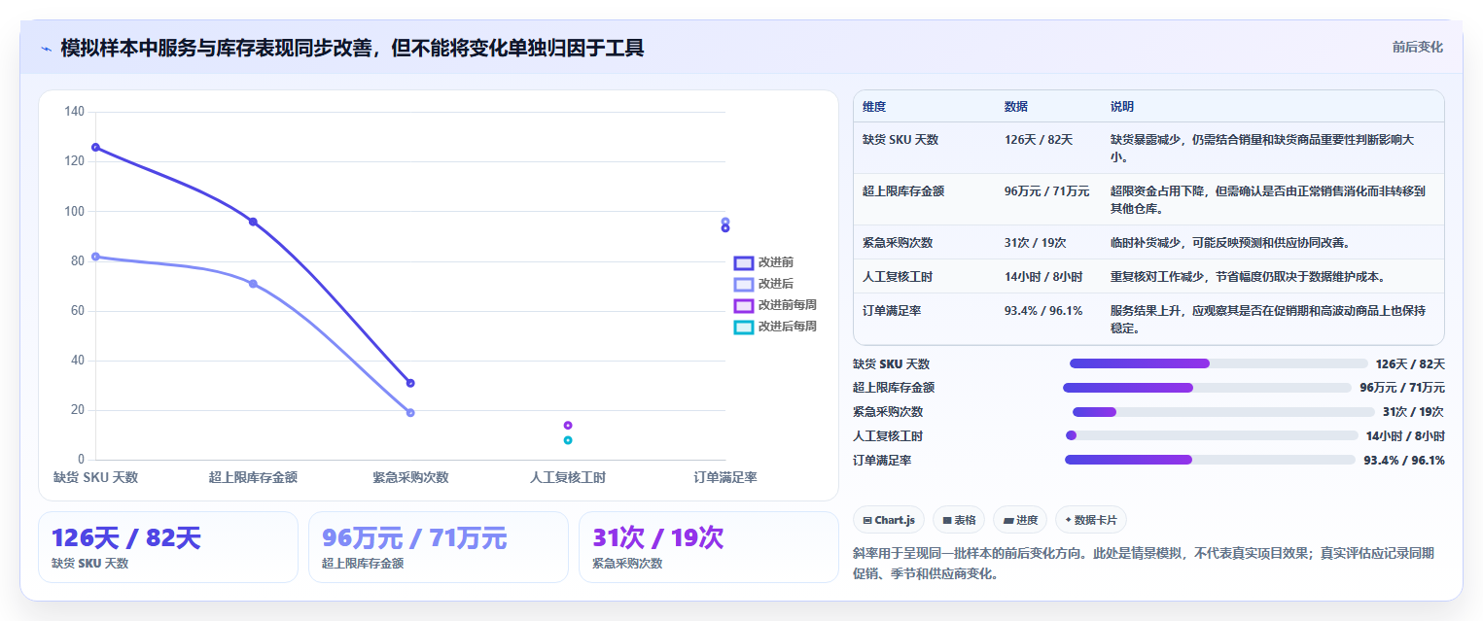Screen dimensions: 1483x621
Task: Click the x-axis label 人工复核工时
Action: tap(568, 477)
